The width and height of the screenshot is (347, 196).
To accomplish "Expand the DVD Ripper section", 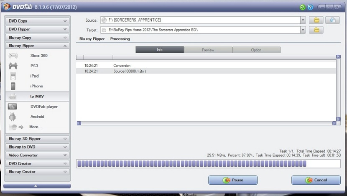I will [37, 29].
